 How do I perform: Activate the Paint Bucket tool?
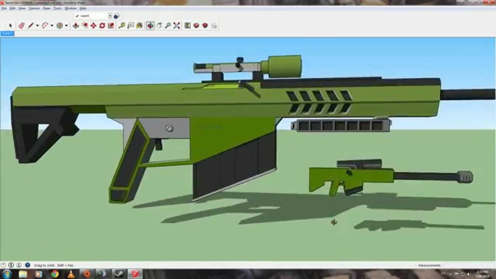(x=139, y=26)
